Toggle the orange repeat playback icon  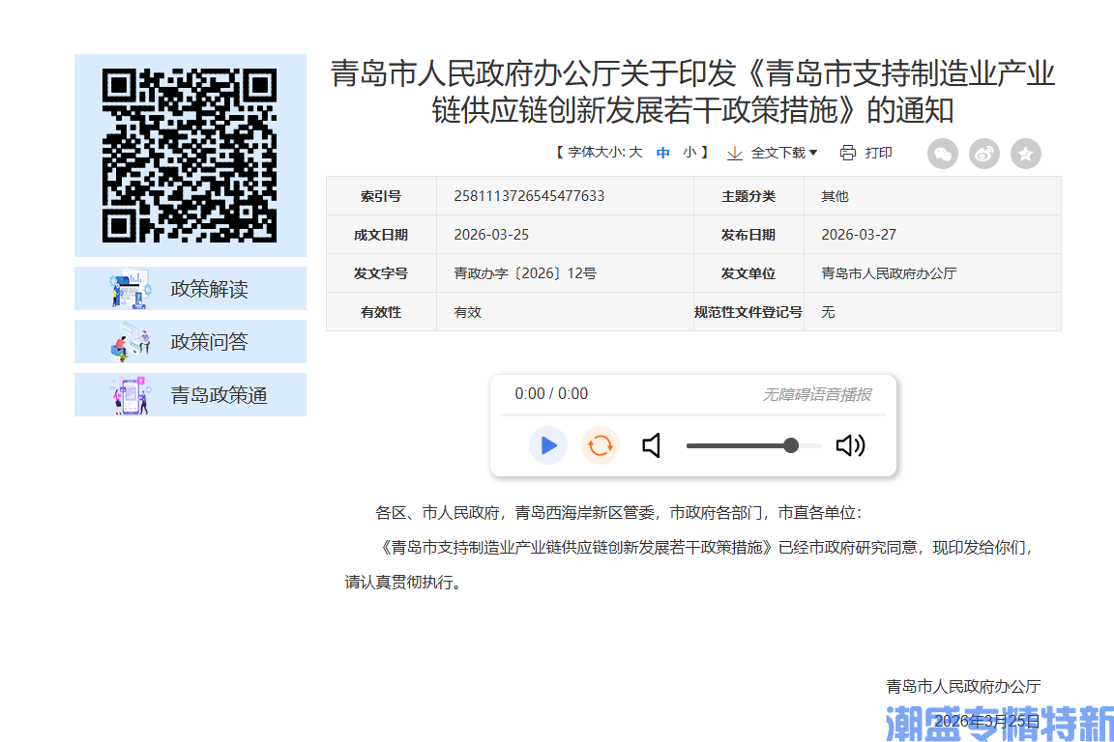(600, 445)
